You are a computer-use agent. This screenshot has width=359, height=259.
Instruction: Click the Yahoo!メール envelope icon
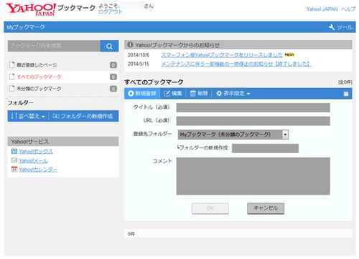(14, 160)
